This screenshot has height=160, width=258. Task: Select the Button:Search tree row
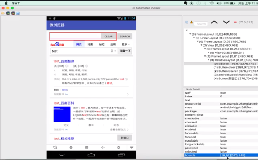pyautogui.click(x=236, y=71)
